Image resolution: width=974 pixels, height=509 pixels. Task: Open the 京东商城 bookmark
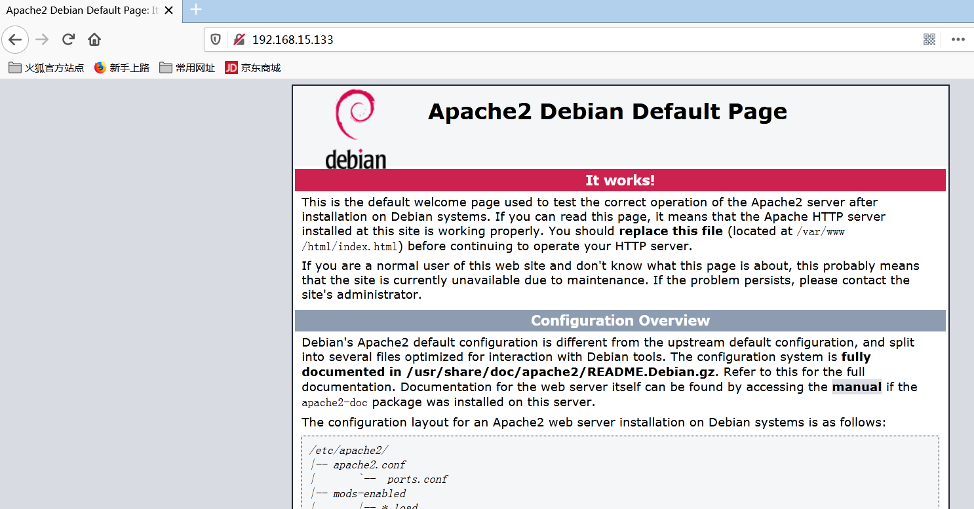point(253,67)
